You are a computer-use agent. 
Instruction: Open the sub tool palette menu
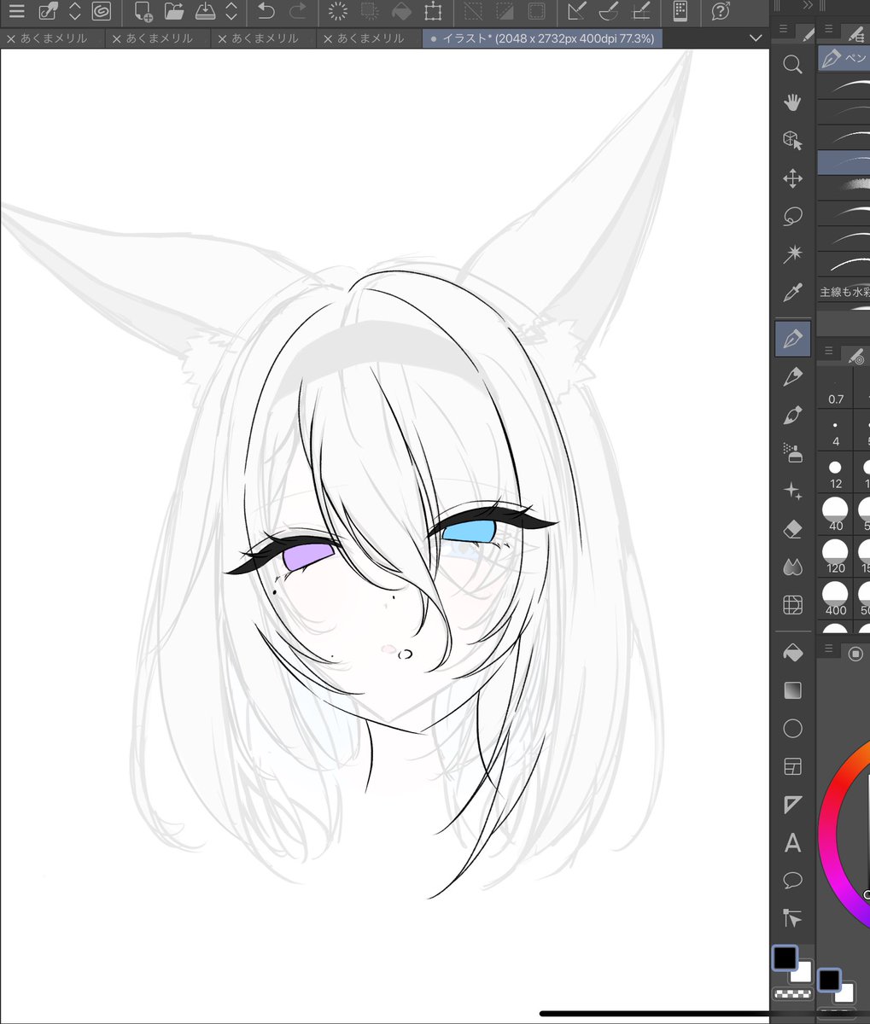[x=828, y=29]
